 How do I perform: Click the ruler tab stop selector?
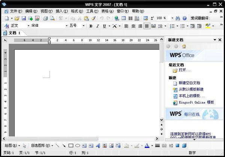5,40
